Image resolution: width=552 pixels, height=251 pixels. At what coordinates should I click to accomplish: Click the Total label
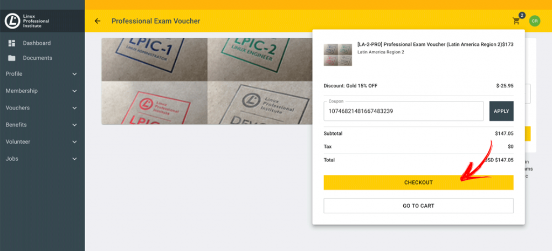(329, 160)
